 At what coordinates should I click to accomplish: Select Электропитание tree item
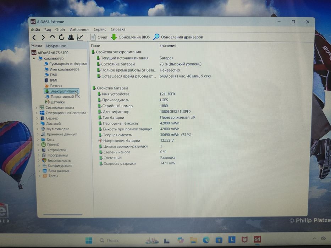click(x=62, y=91)
